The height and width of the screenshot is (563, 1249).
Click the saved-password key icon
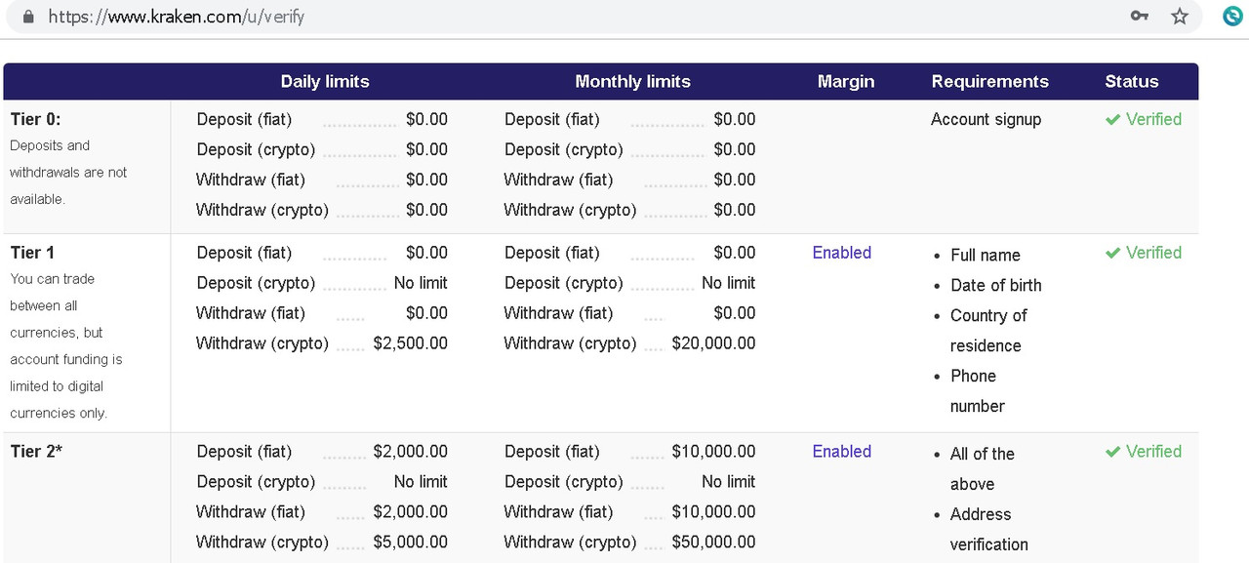(1139, 16)
